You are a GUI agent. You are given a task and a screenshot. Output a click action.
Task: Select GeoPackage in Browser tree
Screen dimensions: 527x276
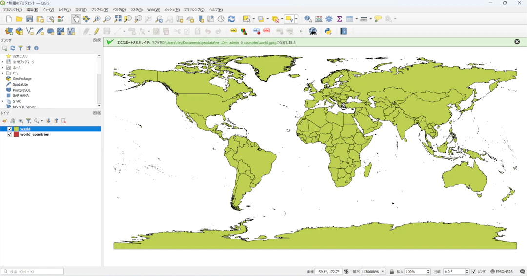coord(22,79)
